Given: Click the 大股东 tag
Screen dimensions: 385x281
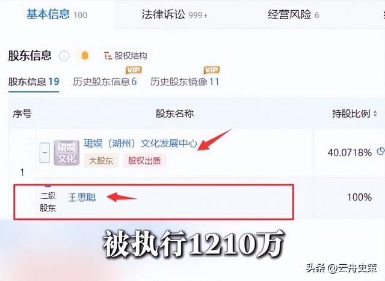Looking at the screenshot, I should [101, 161].
